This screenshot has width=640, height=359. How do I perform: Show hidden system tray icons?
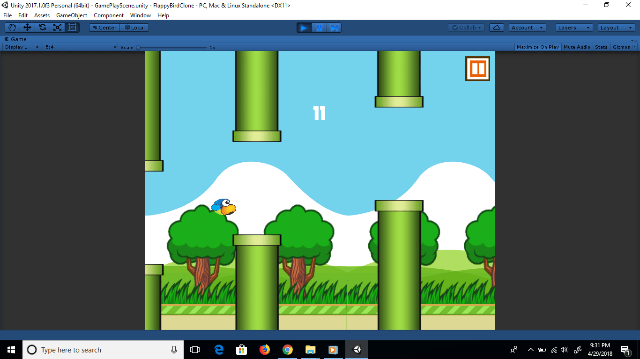click(x=531, y=350)
